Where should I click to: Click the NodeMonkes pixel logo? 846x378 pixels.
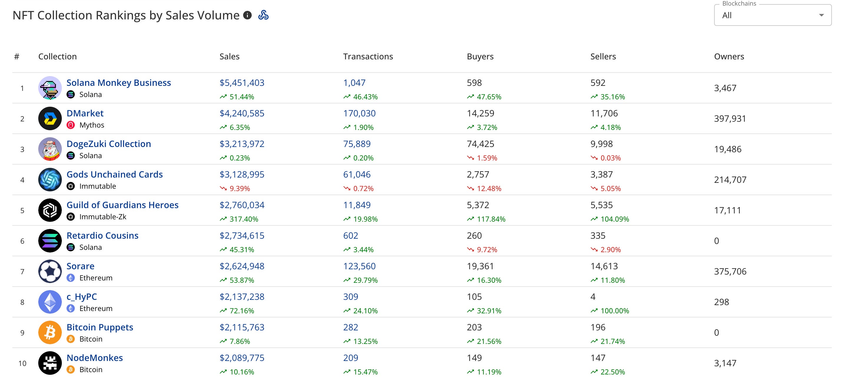point(50,363)
